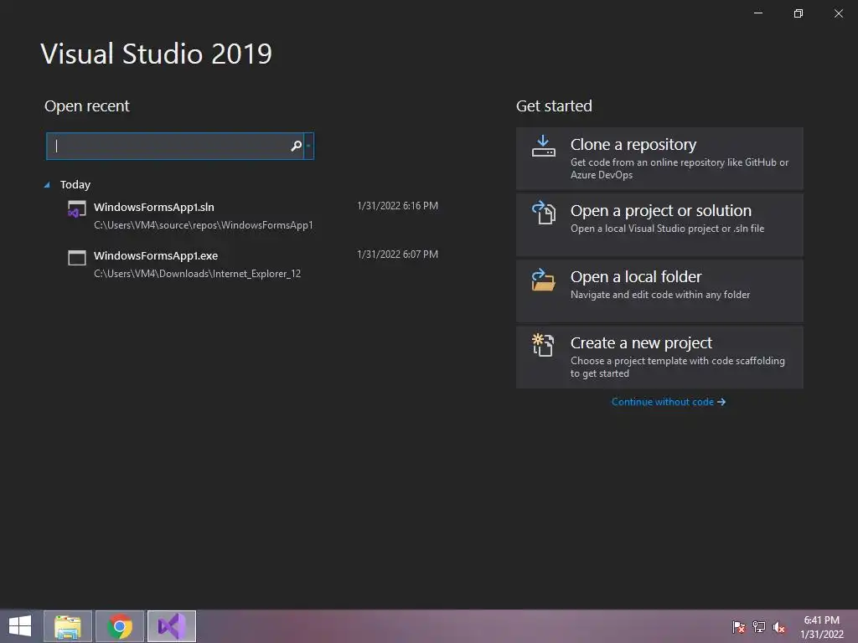Viewport: 858px width, 643px height.
Task: Select Open a project or solution
Action: 659,224
